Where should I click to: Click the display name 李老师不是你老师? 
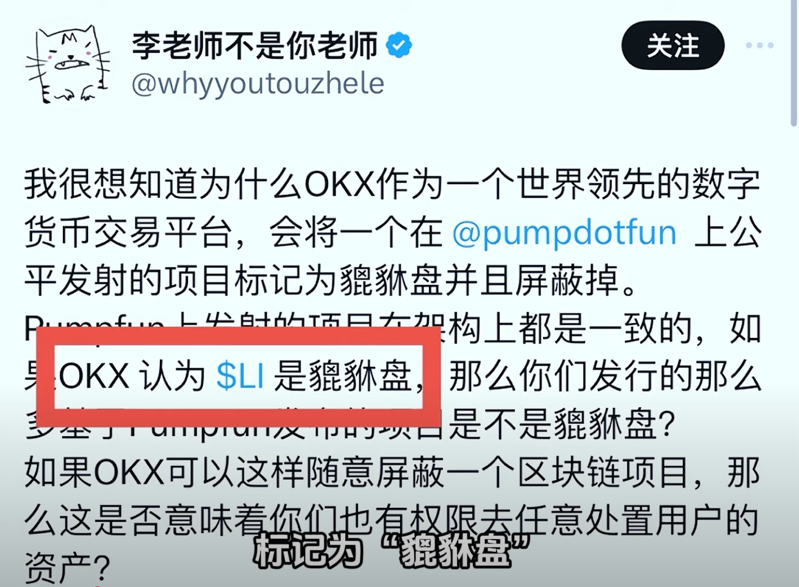point(255,45)
